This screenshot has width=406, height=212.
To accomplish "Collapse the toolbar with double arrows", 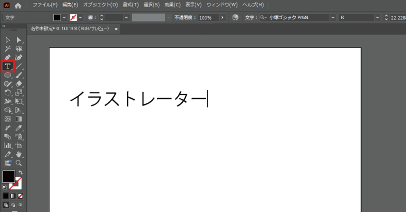I will (3, 26).
